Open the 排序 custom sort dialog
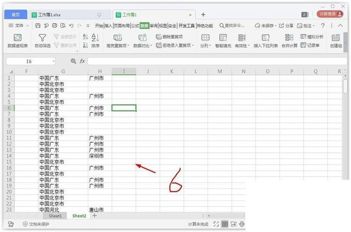The width and height of the screenshot is (351, 232). pos(95,40)
